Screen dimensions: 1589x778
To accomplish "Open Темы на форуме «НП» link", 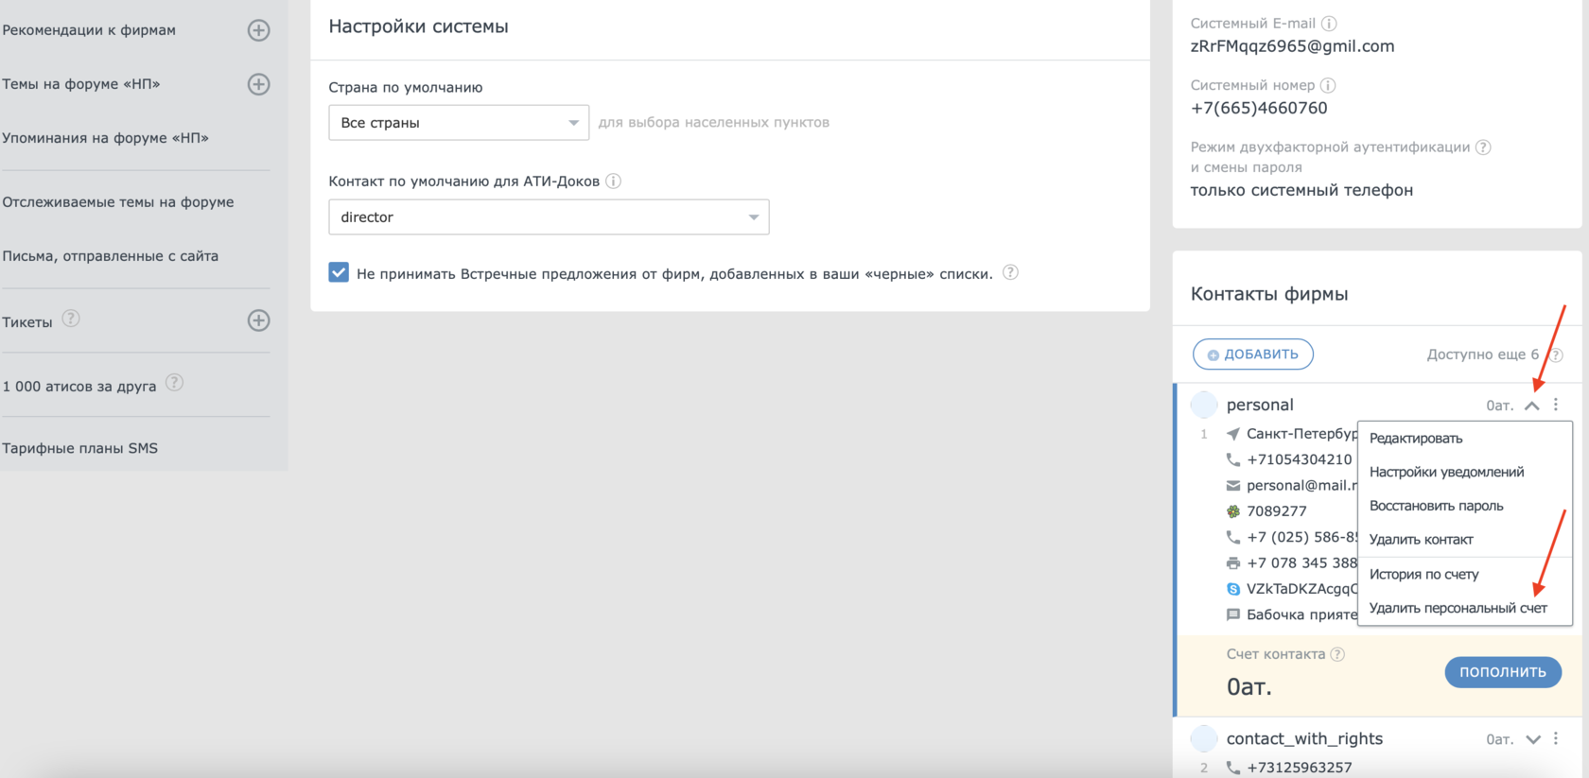I will pos(81,84).
